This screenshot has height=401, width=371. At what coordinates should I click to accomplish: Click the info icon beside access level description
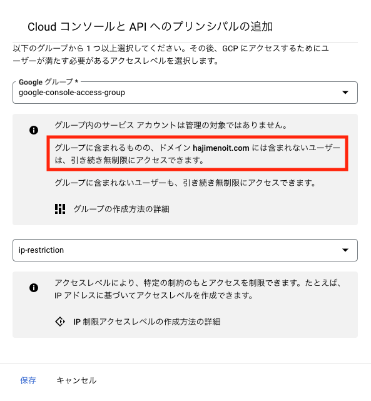coord(34,288)
